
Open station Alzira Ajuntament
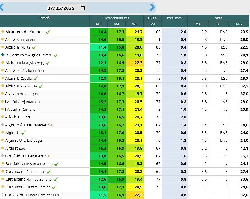[20, 39]
